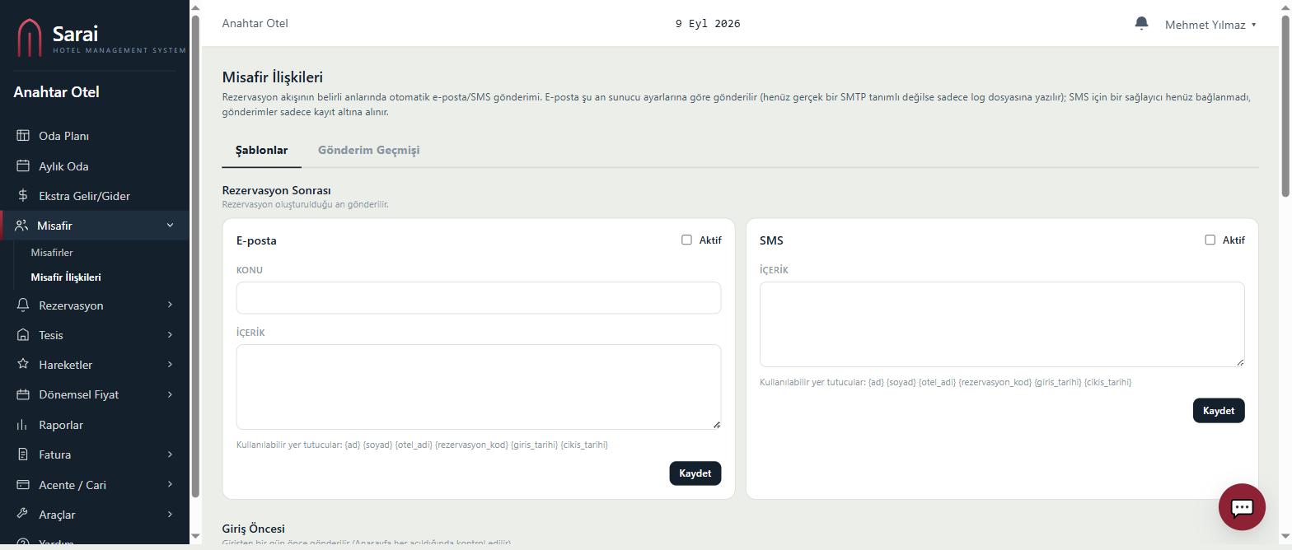
Task: Expand the Rezervasyon sidebar menu
Action: pos(95,305)
